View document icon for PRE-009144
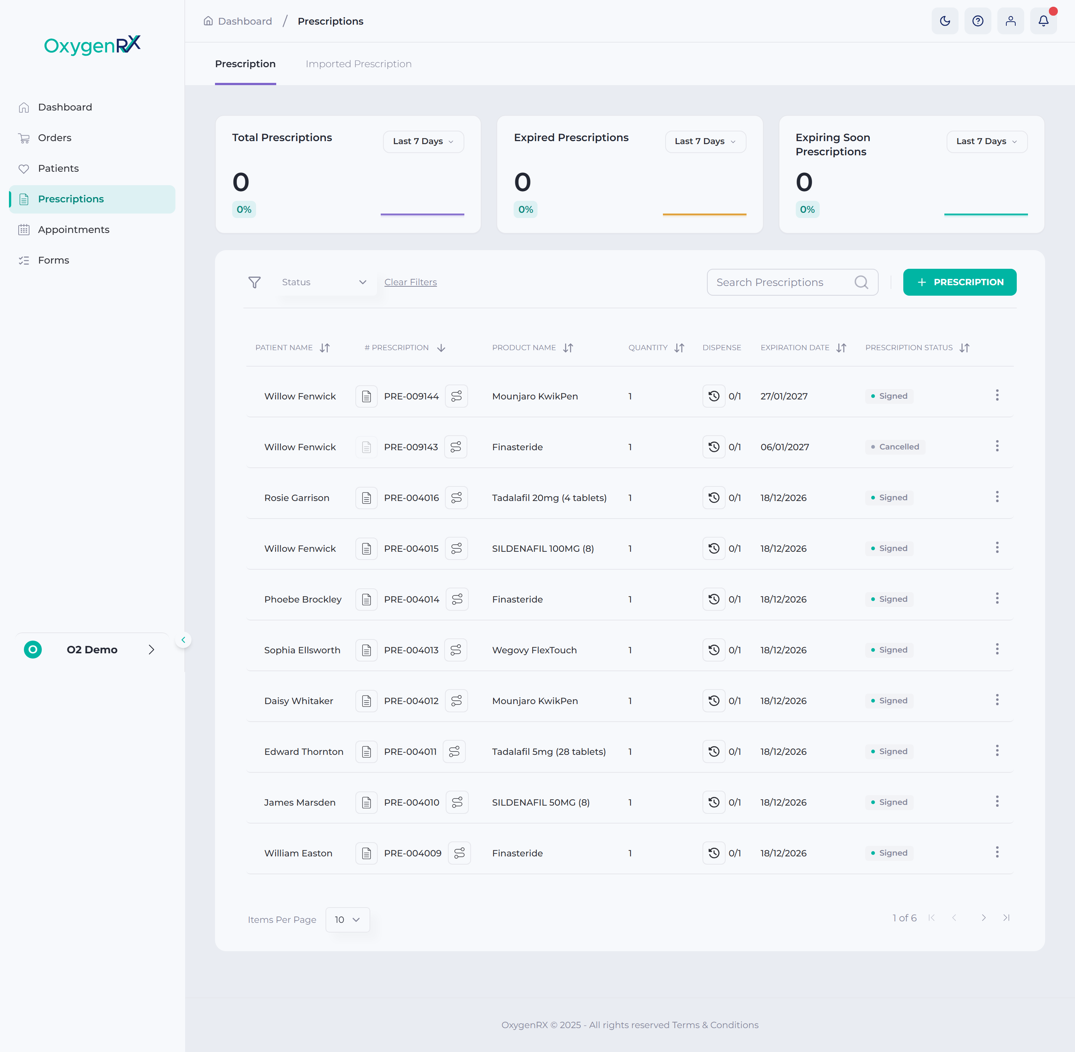Viewport: 1075px width, 1052px height. pyautogui.click(x=366, y=396)
